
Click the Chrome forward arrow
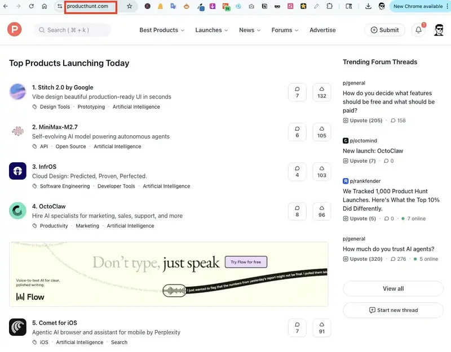[x=19, y=6]
